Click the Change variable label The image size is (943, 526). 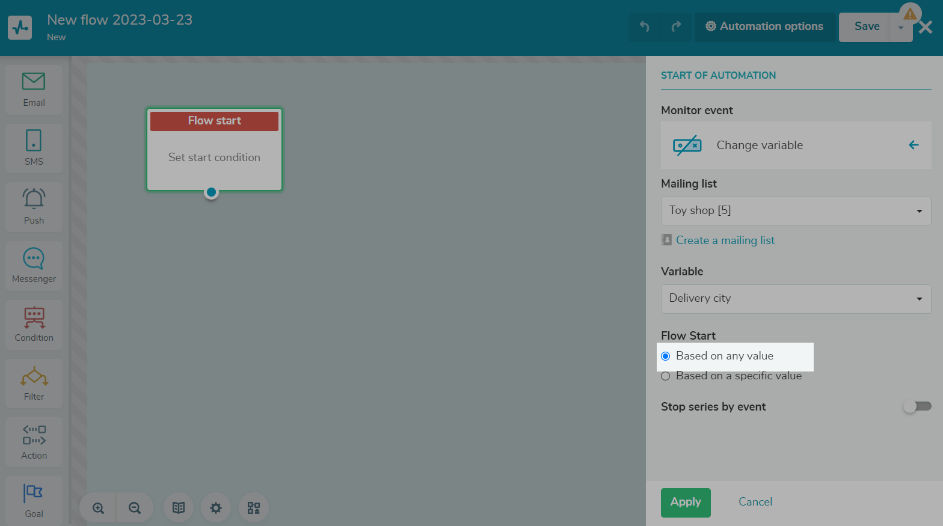tap(760, 145)
